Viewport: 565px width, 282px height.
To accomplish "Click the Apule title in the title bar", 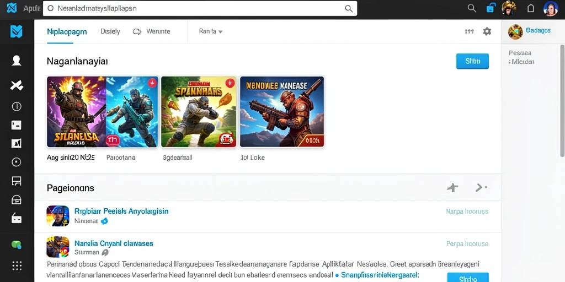I will coord(31,8).
